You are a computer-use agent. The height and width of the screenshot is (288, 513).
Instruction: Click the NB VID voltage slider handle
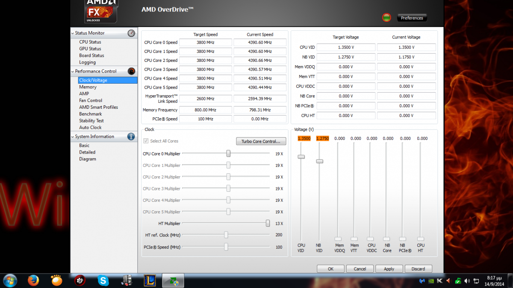319,161
